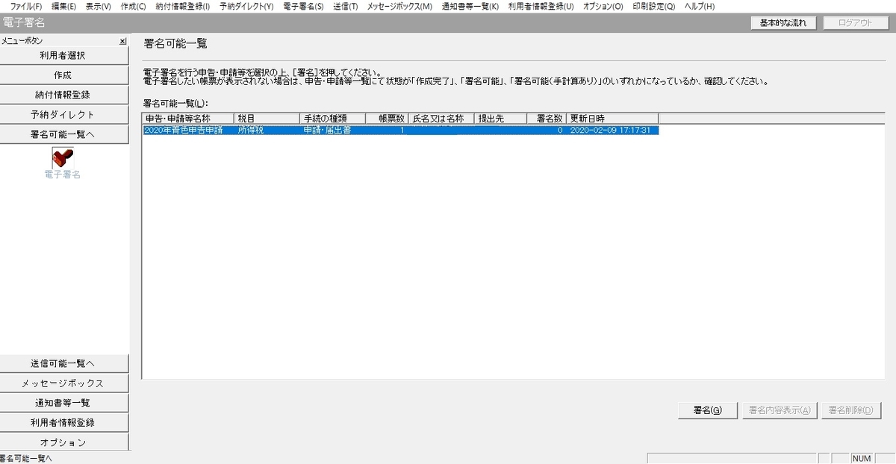This screenshot has width=896, height=464.
Task: Sort by 帳票数 column header
Action: (x=387, y=119)
